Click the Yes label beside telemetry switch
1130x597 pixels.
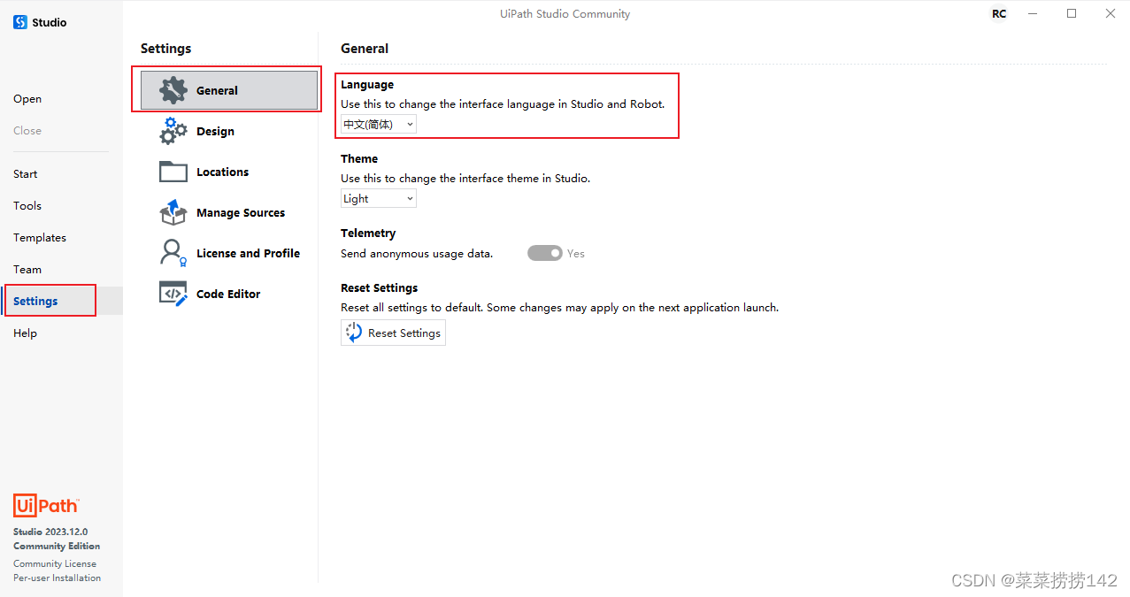(x=576, y=254)
